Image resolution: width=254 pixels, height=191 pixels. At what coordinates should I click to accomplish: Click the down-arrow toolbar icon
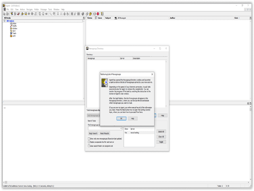(x=58, y=14)
